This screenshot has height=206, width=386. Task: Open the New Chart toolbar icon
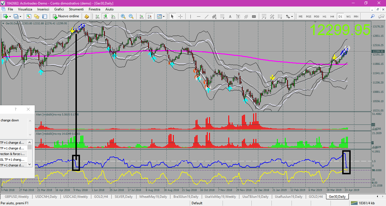click(5, 16)
